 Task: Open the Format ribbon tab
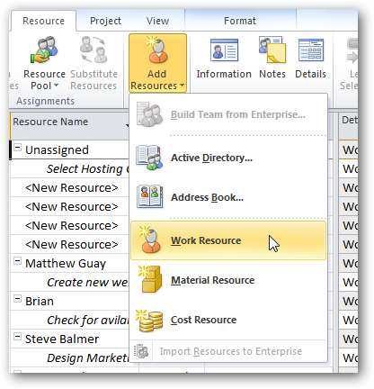tap(240, 21)
